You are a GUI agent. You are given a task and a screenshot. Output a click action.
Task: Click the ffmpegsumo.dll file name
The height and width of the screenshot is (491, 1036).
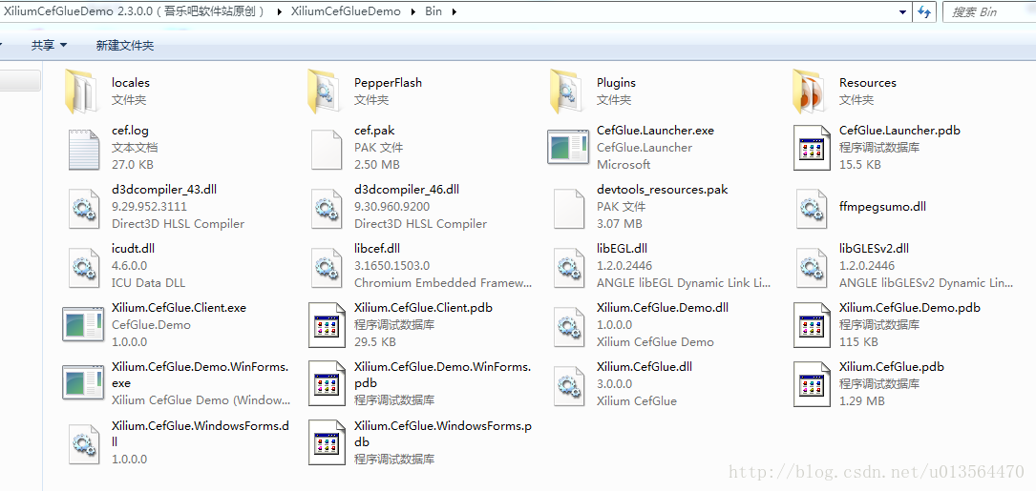(882, 207)
